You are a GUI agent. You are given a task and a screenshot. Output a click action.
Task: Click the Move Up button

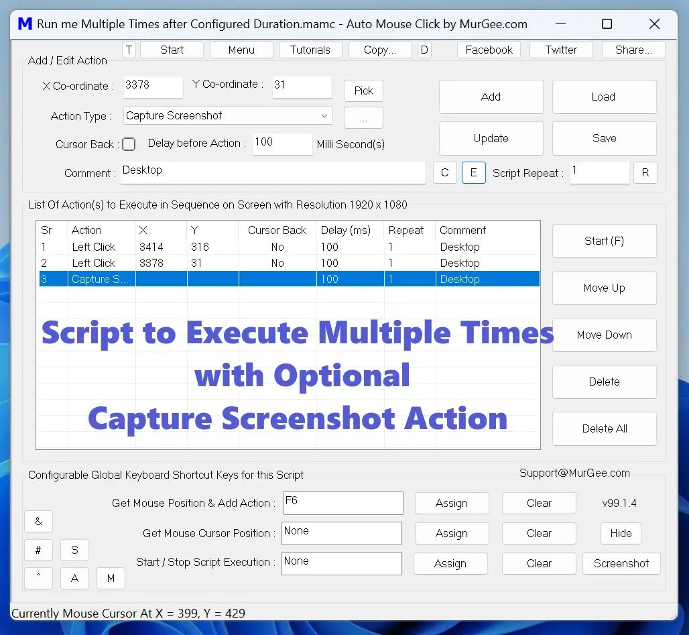(x=604, y=288)
